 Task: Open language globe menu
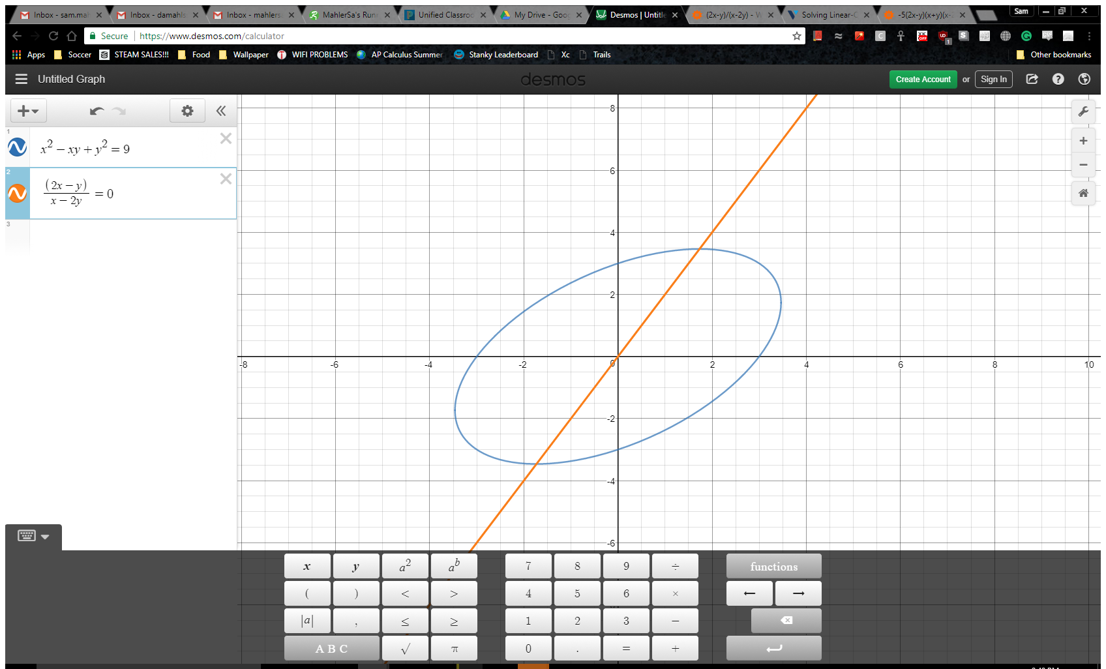1084,79
